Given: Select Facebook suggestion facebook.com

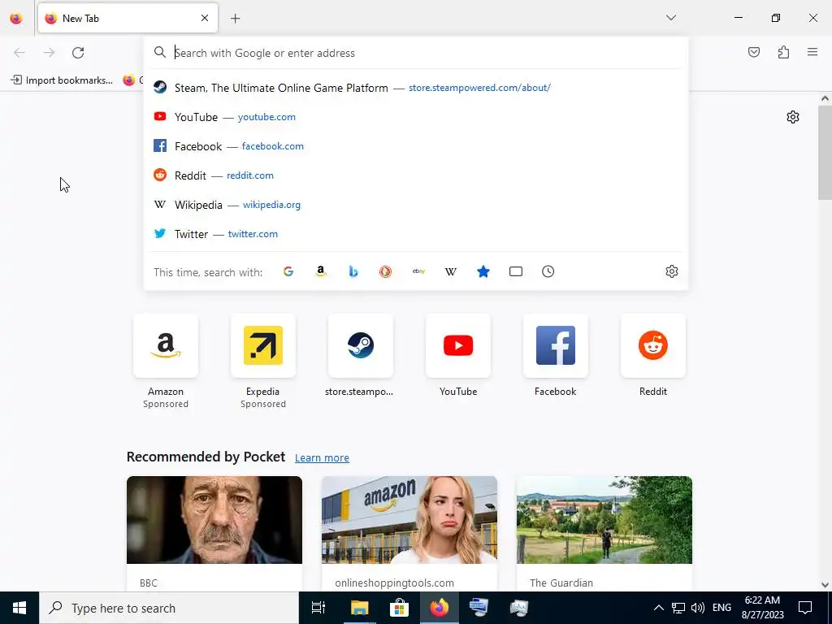Looking at the screenshot, I should point(416,146).
